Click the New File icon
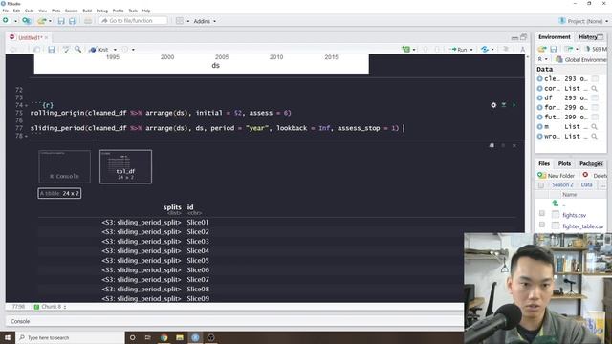 coord(6,20)
